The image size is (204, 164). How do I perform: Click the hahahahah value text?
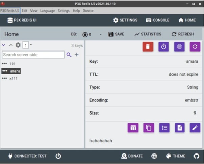[101, 141]
